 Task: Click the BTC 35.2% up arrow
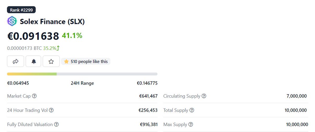58,48
